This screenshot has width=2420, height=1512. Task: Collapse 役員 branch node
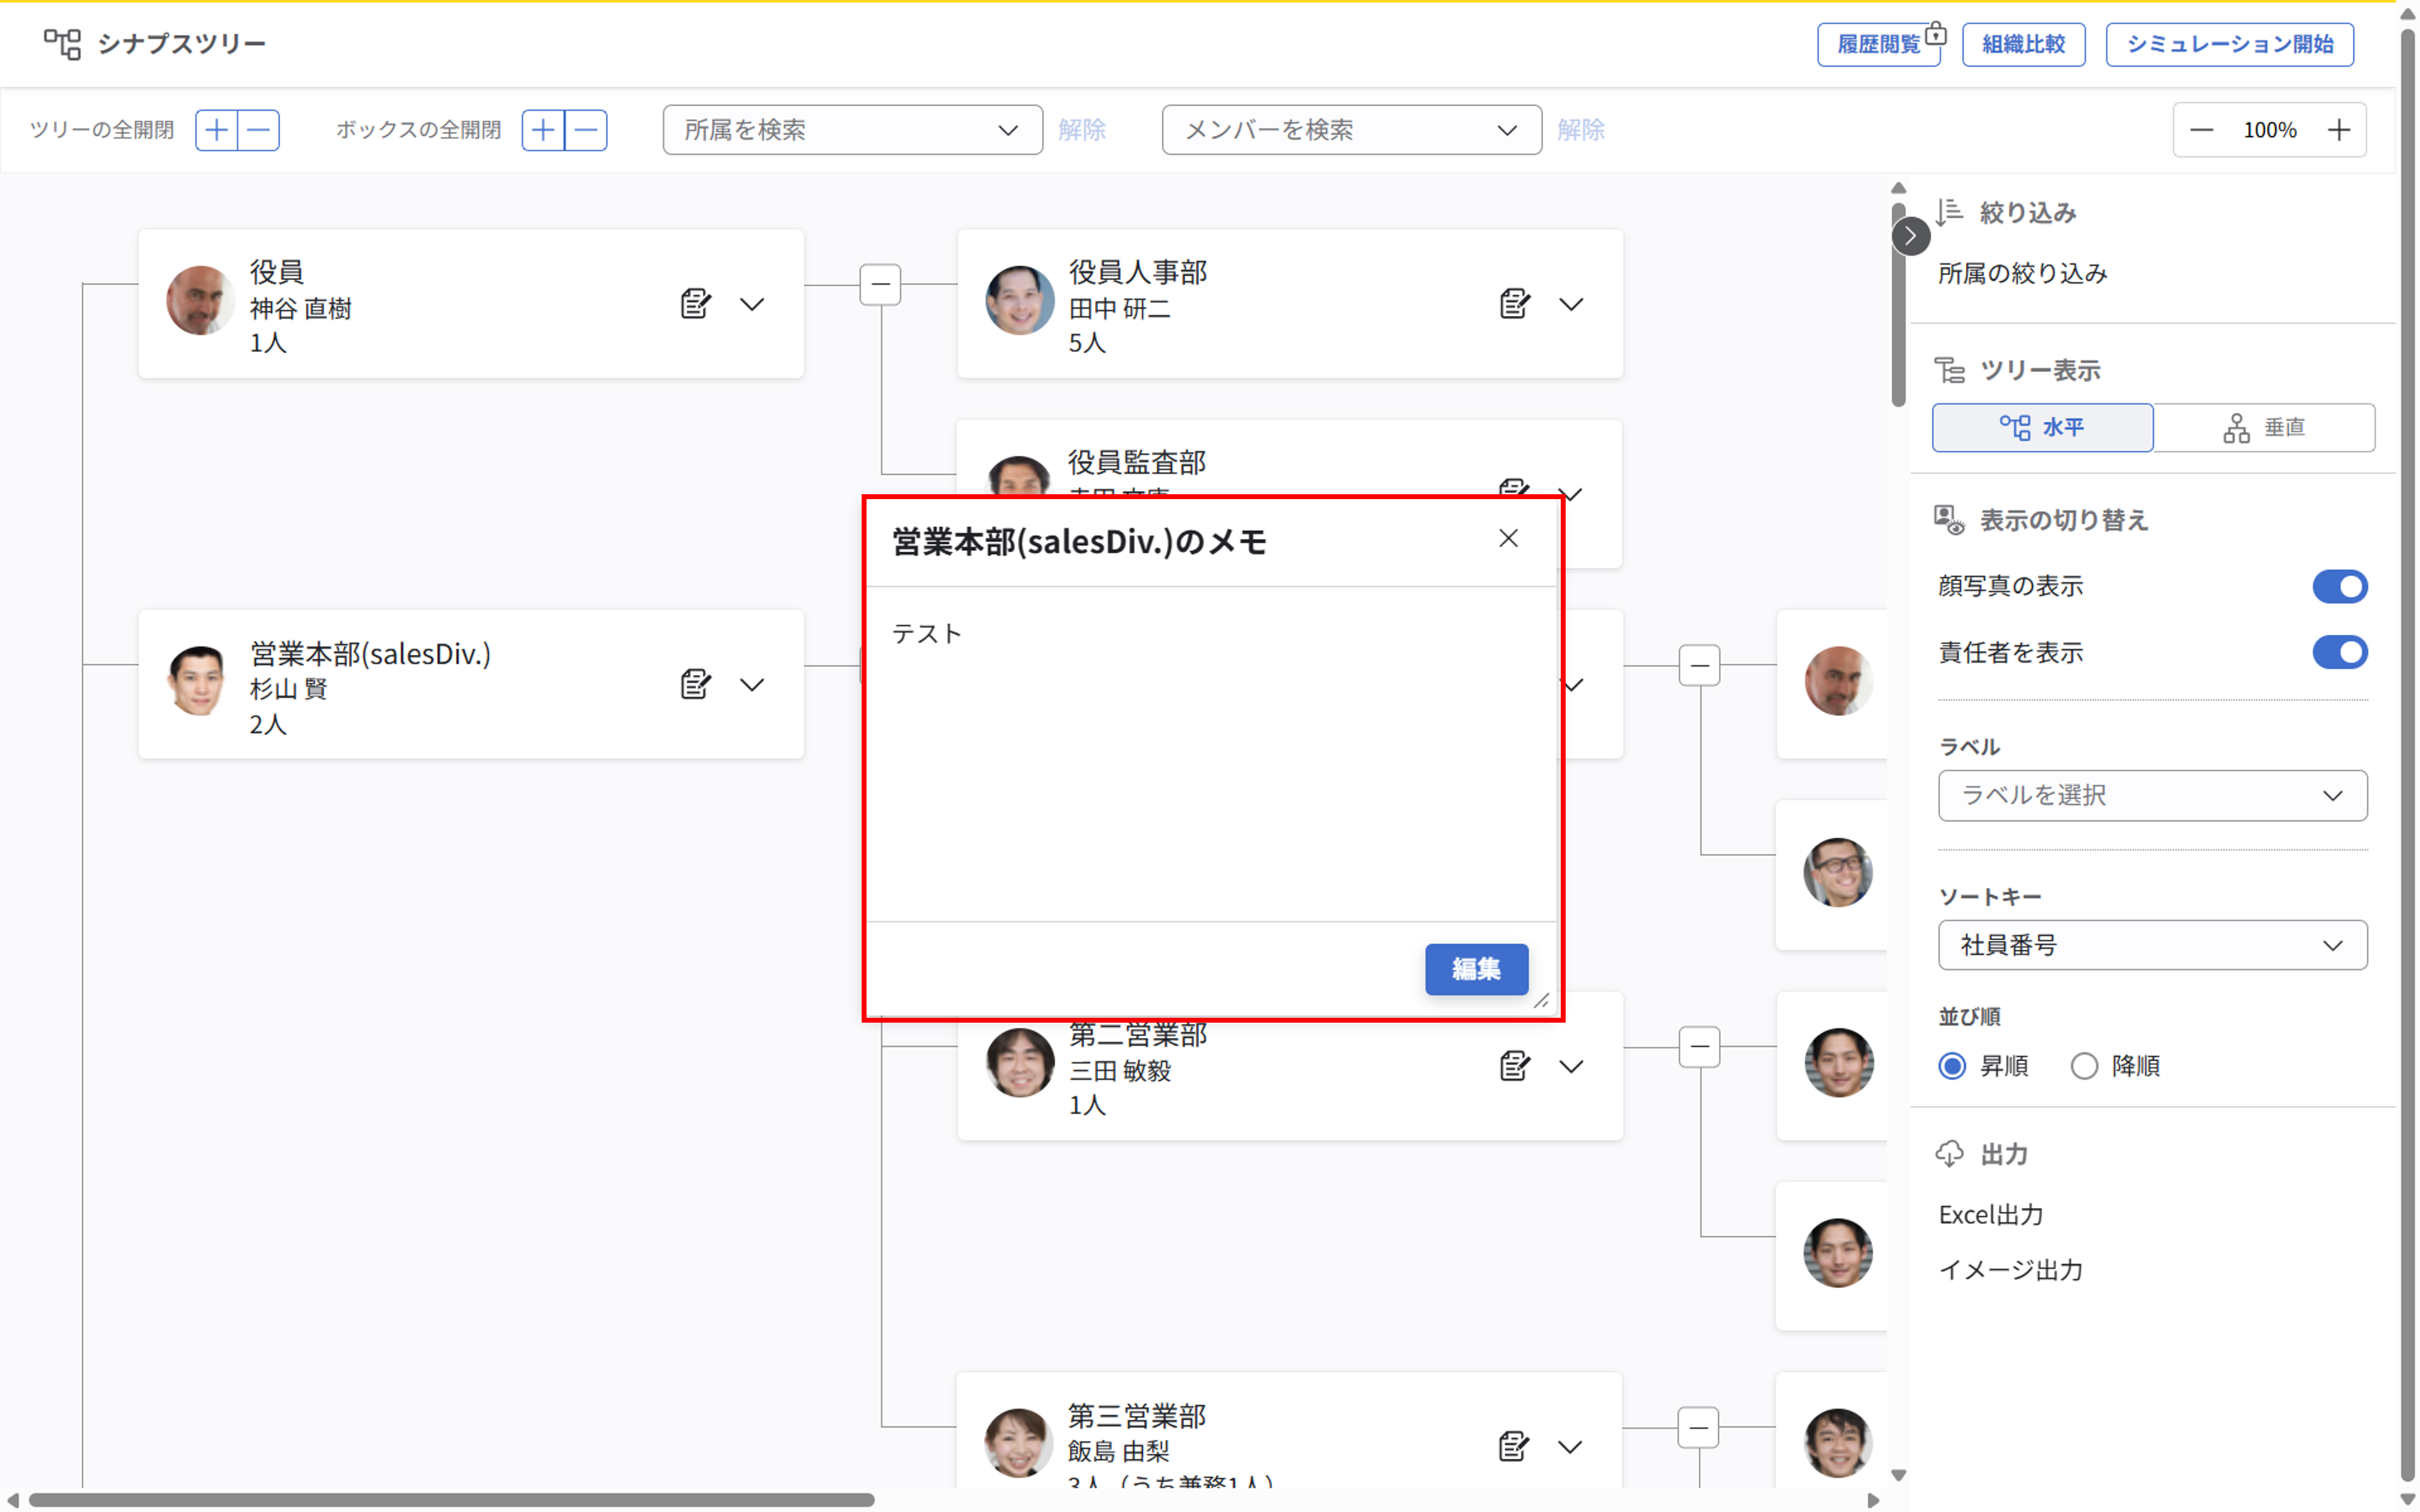coord(880,284)
